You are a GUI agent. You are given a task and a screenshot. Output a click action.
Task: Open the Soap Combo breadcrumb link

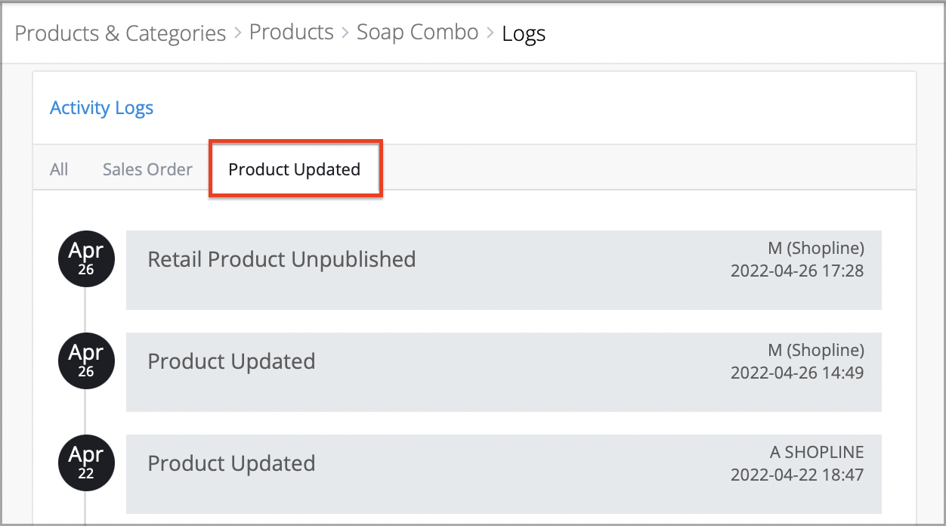tap(418, 32)
